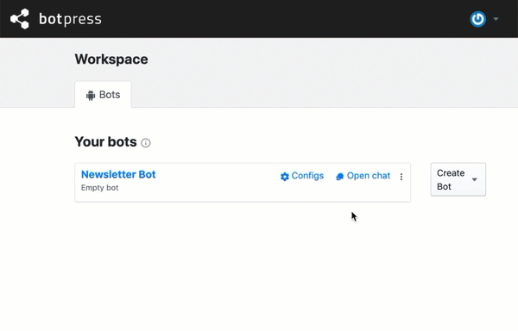This screenshot has width=518, height=331.
Task: Switch to the Bots tab
Action: click(103, 95)
